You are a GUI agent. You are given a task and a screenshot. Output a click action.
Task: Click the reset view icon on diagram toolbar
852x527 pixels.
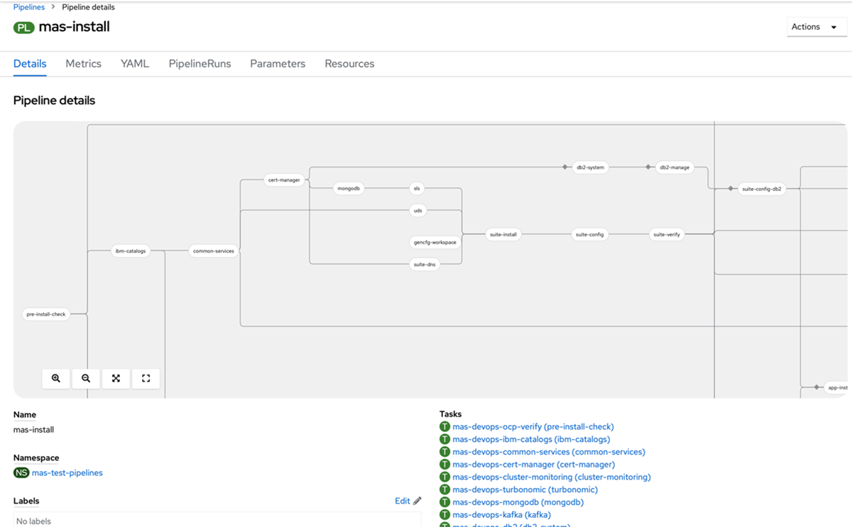[x=146, y=378]
